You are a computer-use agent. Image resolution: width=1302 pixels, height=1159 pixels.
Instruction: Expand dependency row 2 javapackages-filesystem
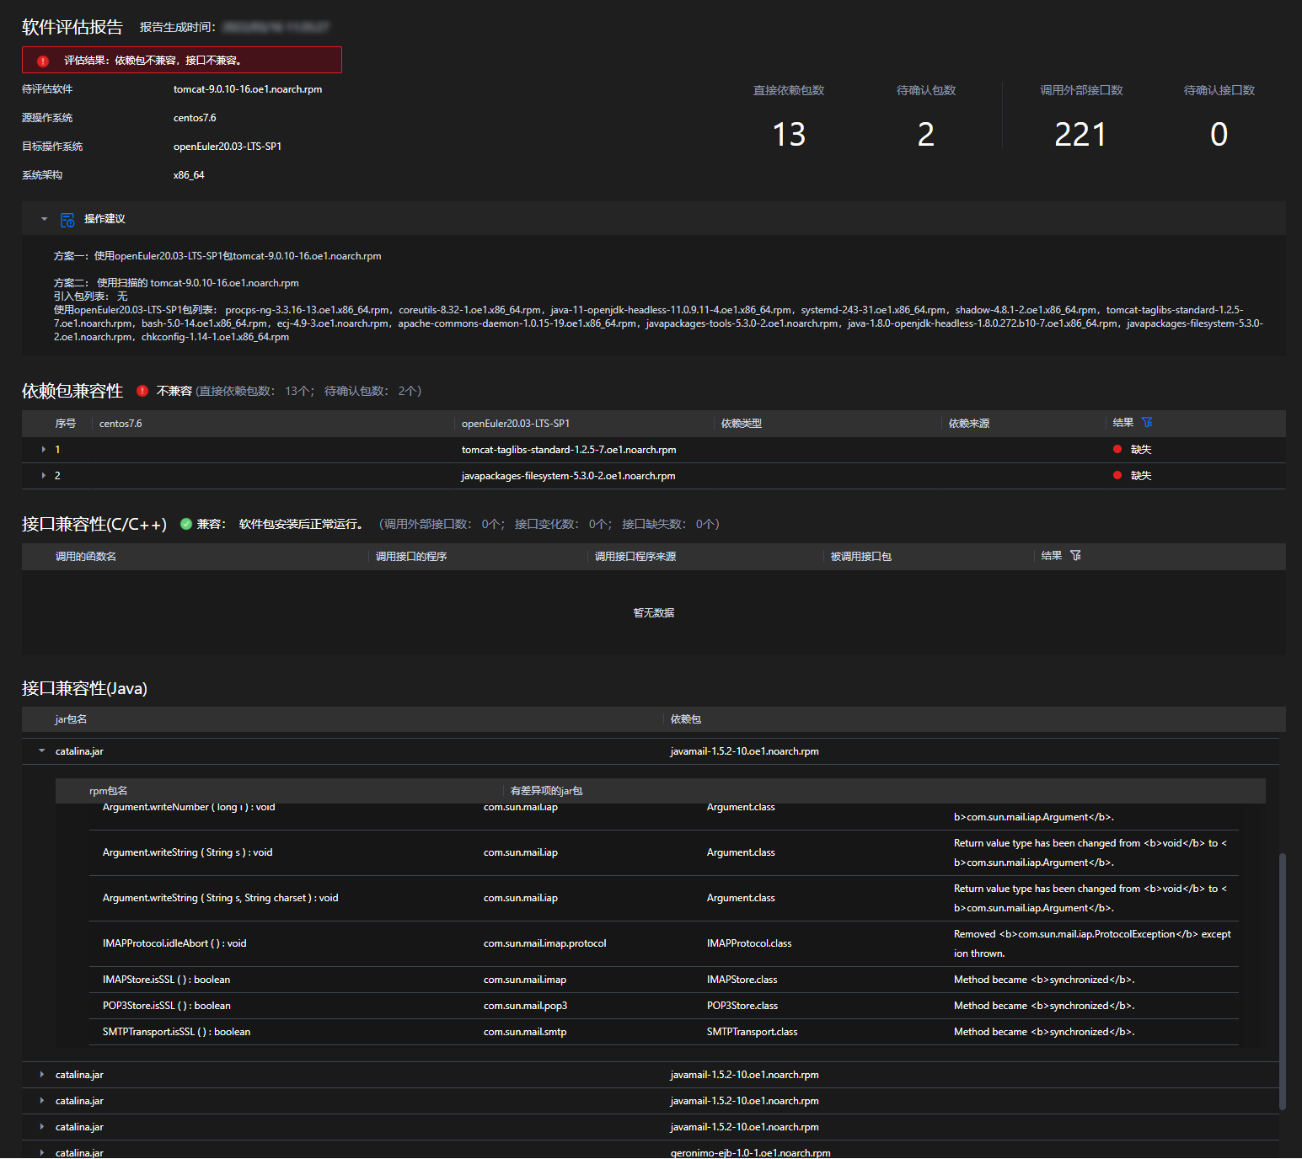click(x=43, y=476)
